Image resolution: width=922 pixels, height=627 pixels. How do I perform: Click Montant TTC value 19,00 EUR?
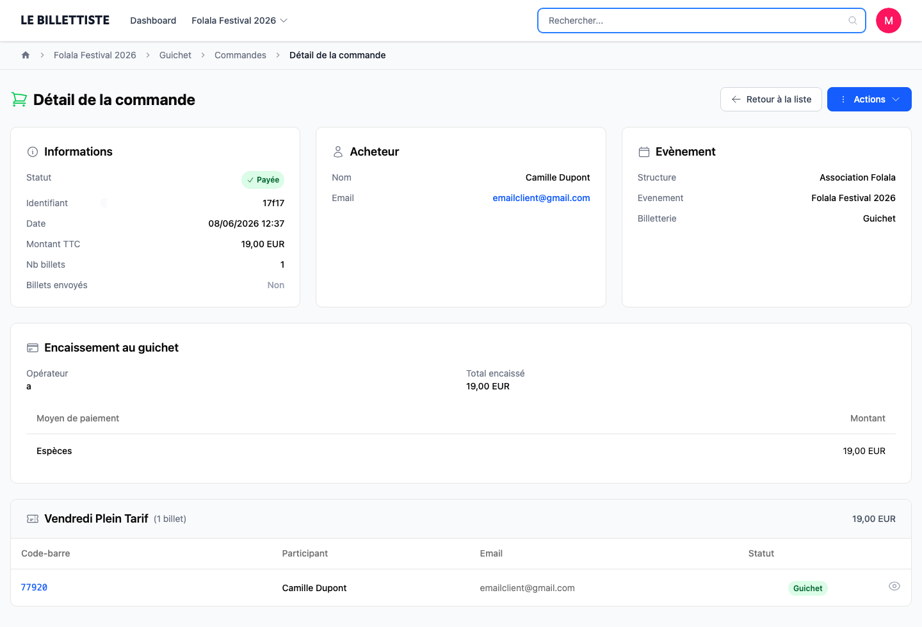point(263,244)
